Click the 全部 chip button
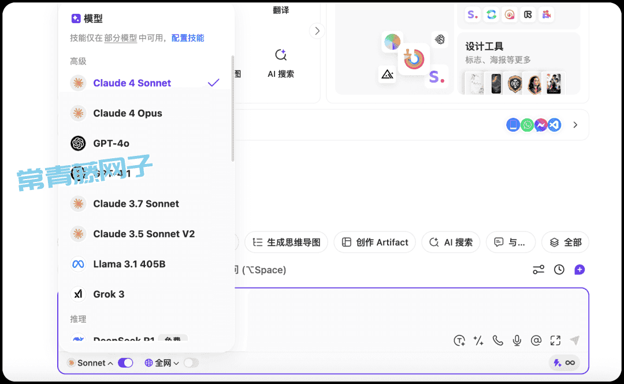The height and width of the screenshot is (384, 624). pyautogui.click(x=566, y=243)
